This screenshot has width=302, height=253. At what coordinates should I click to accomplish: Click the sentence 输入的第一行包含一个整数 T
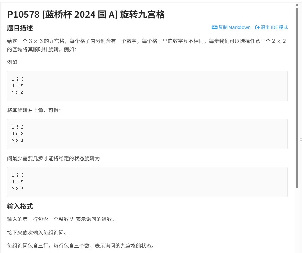(x=61, y=219)
